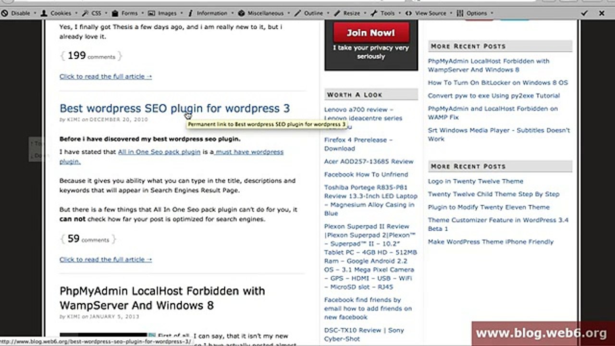Open the PhpMyAdmin LocalHost Forbidden post heading
The image size is (615, 346).
(x=162, y=298)
